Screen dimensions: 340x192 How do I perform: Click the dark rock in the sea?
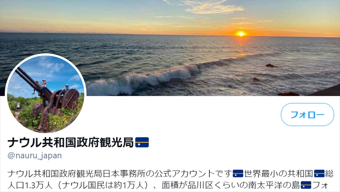click(271, 65)
